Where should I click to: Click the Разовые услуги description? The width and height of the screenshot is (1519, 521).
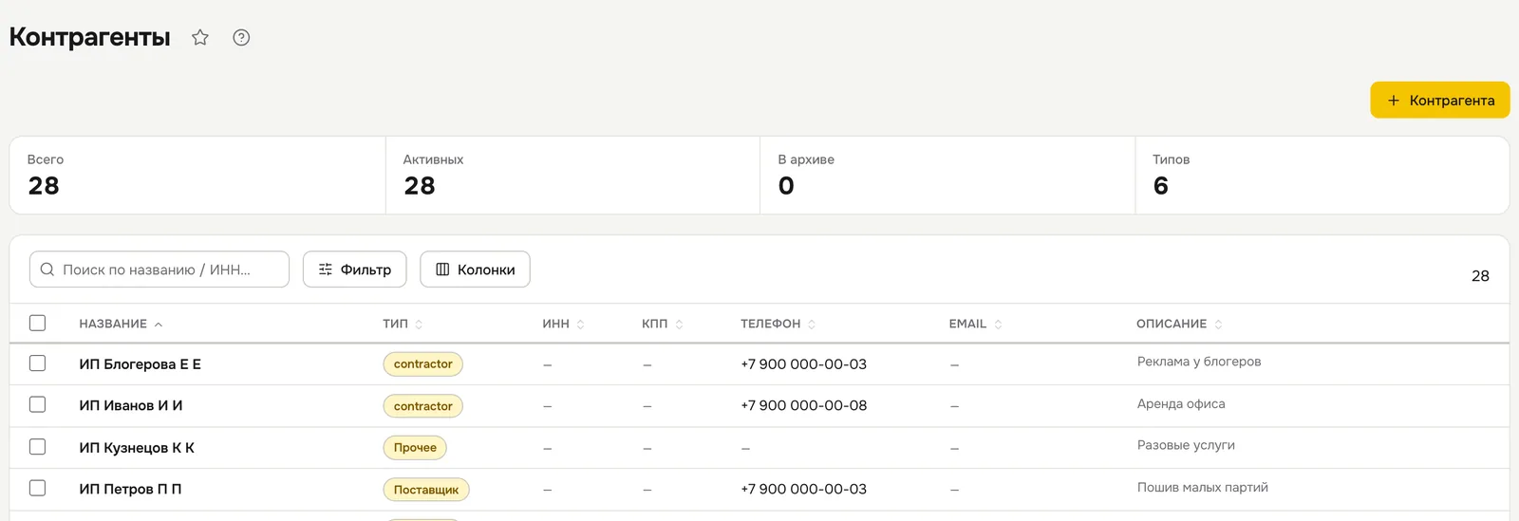click(x=1186, y=445)
